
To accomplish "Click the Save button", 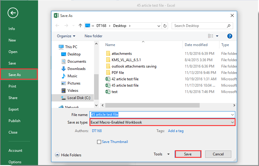I will click(x=188, y=154).
